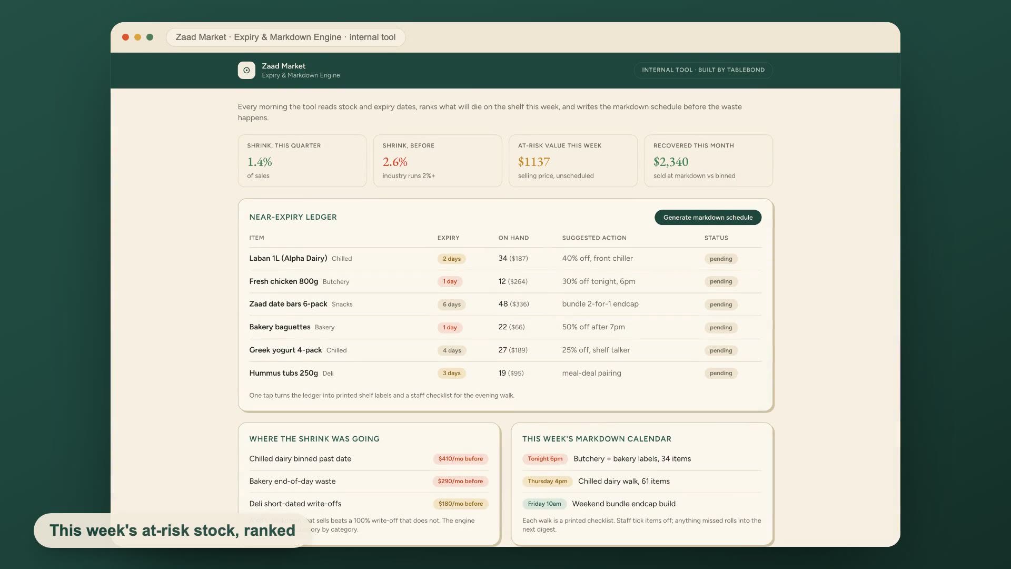Click '30% off tonight, 6pm' action
Image resolution: width=1011 pixels, height=569 pixels.
coord(598,281)
